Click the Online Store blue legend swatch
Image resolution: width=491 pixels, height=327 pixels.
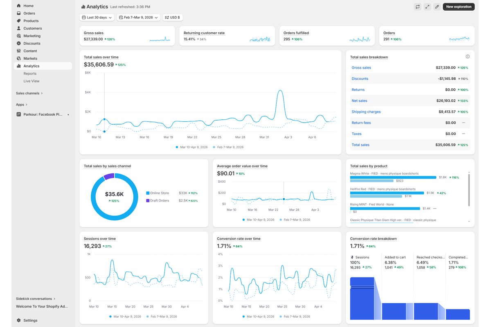tap(148, 193)
